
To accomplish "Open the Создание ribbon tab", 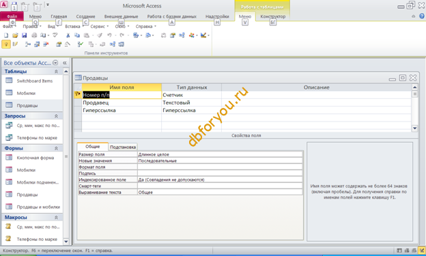I will [85, 16].
